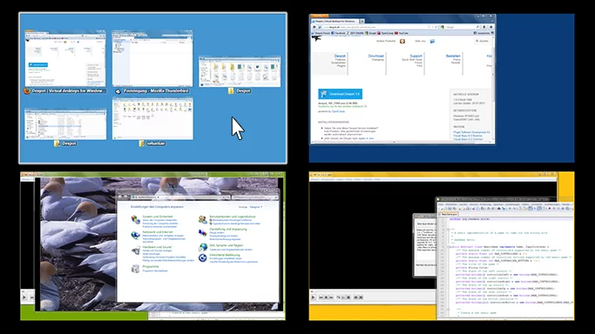Click the Download Dexpot 1.6 button
Screen dimensions: 595x334
coord(340,94)
